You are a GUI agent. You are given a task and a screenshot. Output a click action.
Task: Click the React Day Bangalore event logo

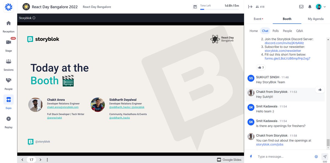click(26, 7)
